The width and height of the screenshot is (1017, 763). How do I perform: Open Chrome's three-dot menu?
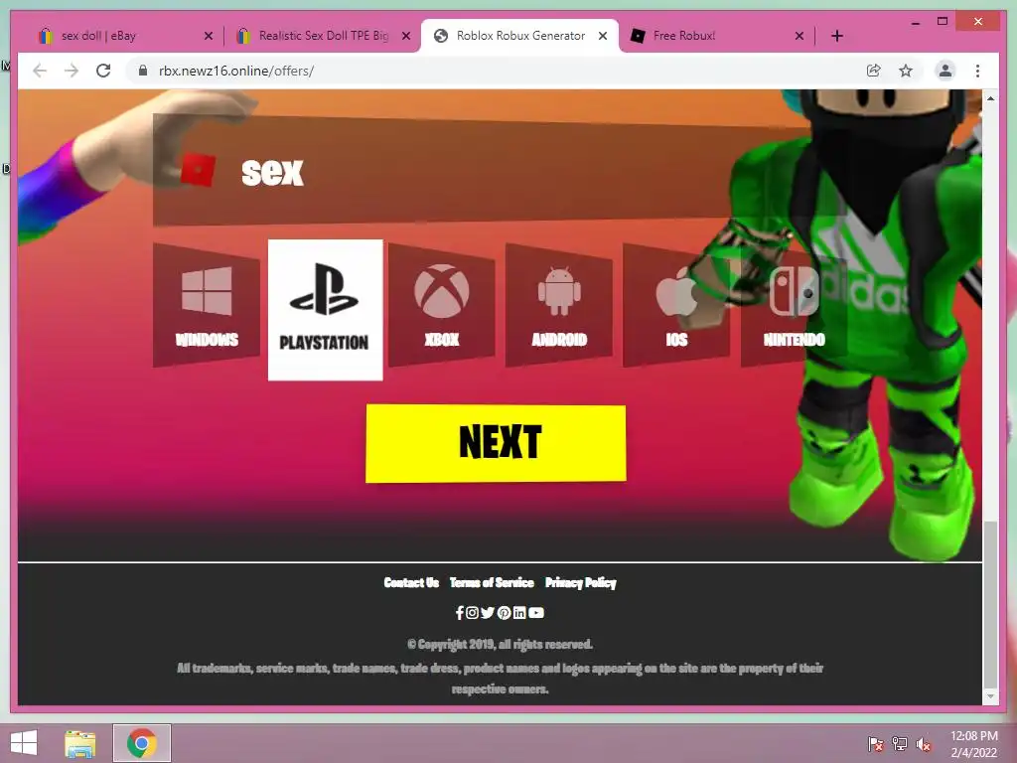[977, 71]
